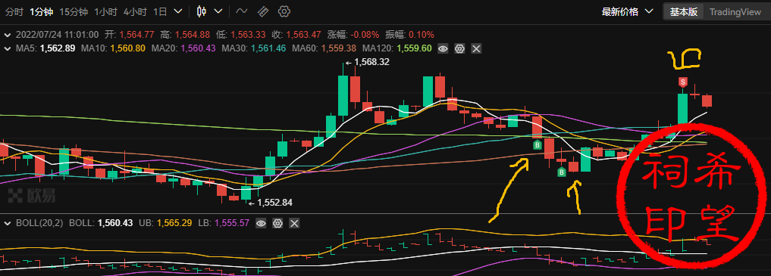Toggle MA indicator visibility eye icon
Viewport: 771px width, 276px height.
(443, 48)
